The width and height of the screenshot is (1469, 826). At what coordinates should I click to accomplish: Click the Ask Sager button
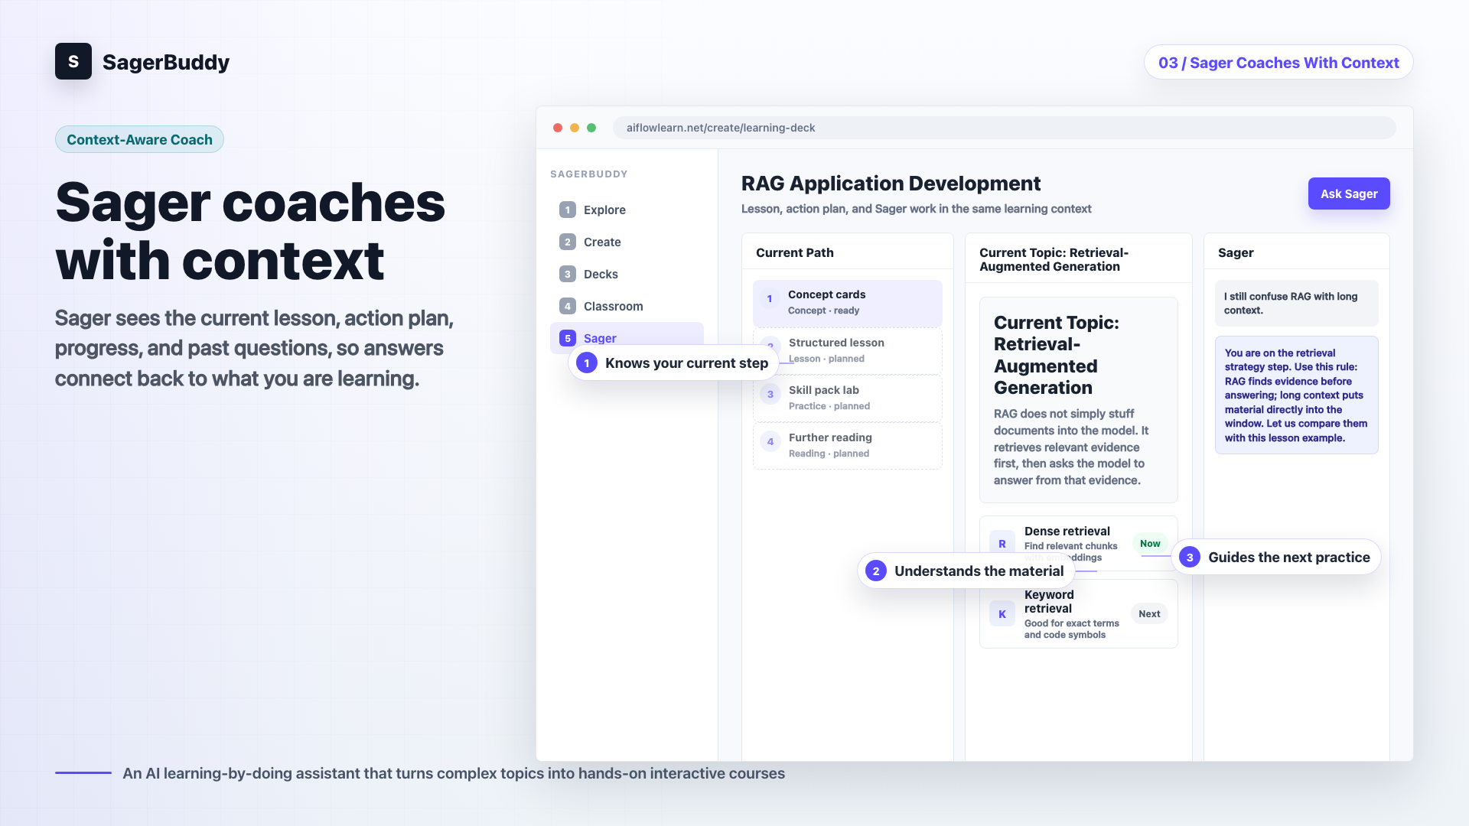1349,193
